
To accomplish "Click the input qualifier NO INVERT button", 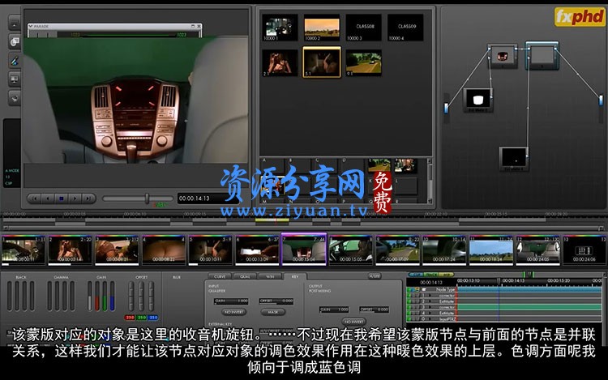I will click(234, 312).
